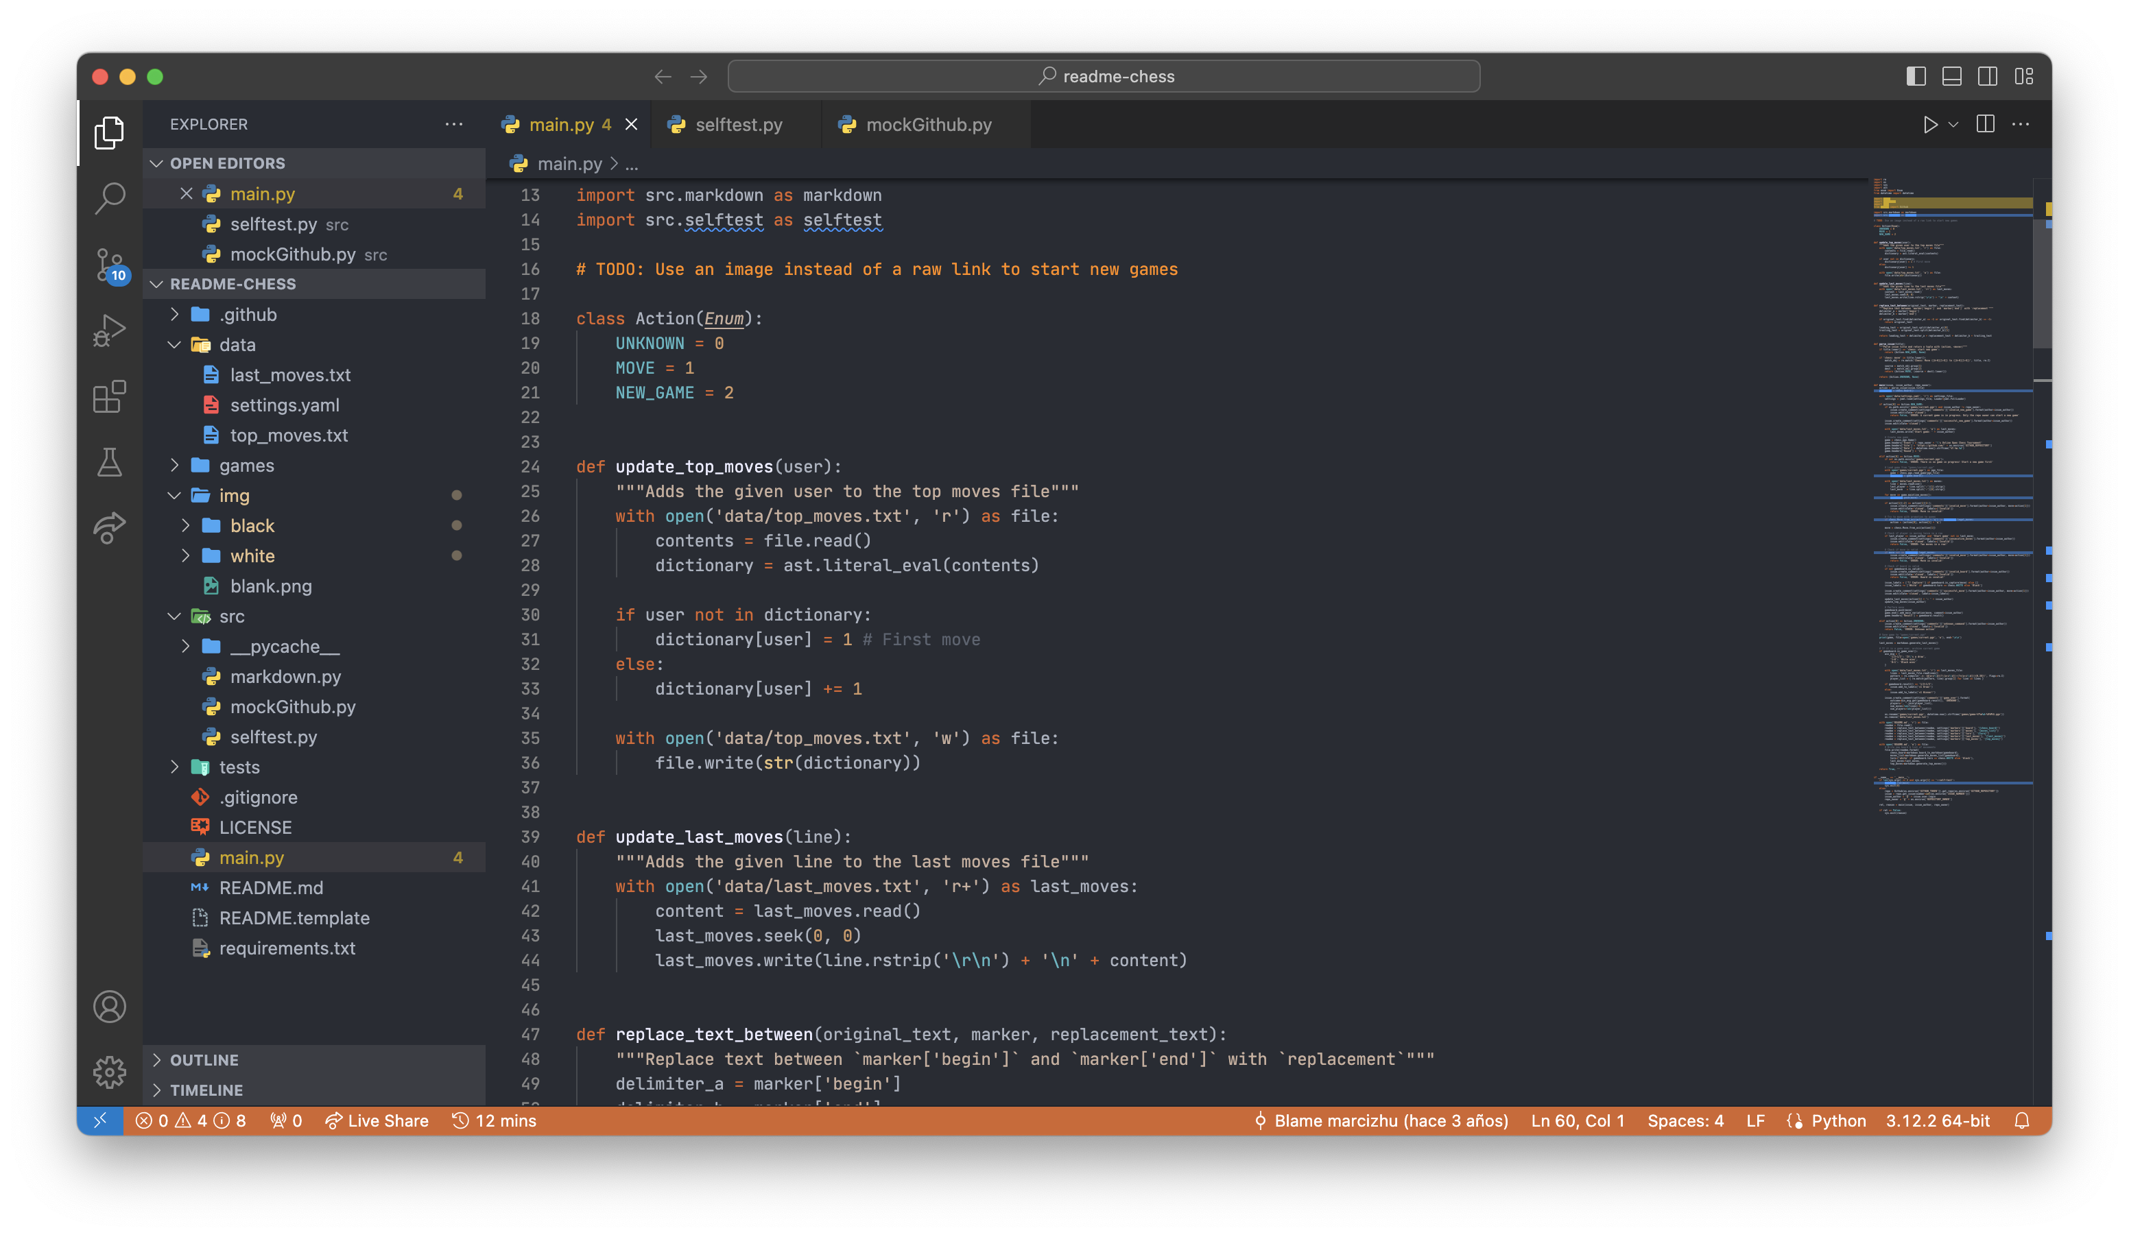This screenshot has width=2129, height=1237.
Task: Expand the games folder
Action: tap(246, 466)
